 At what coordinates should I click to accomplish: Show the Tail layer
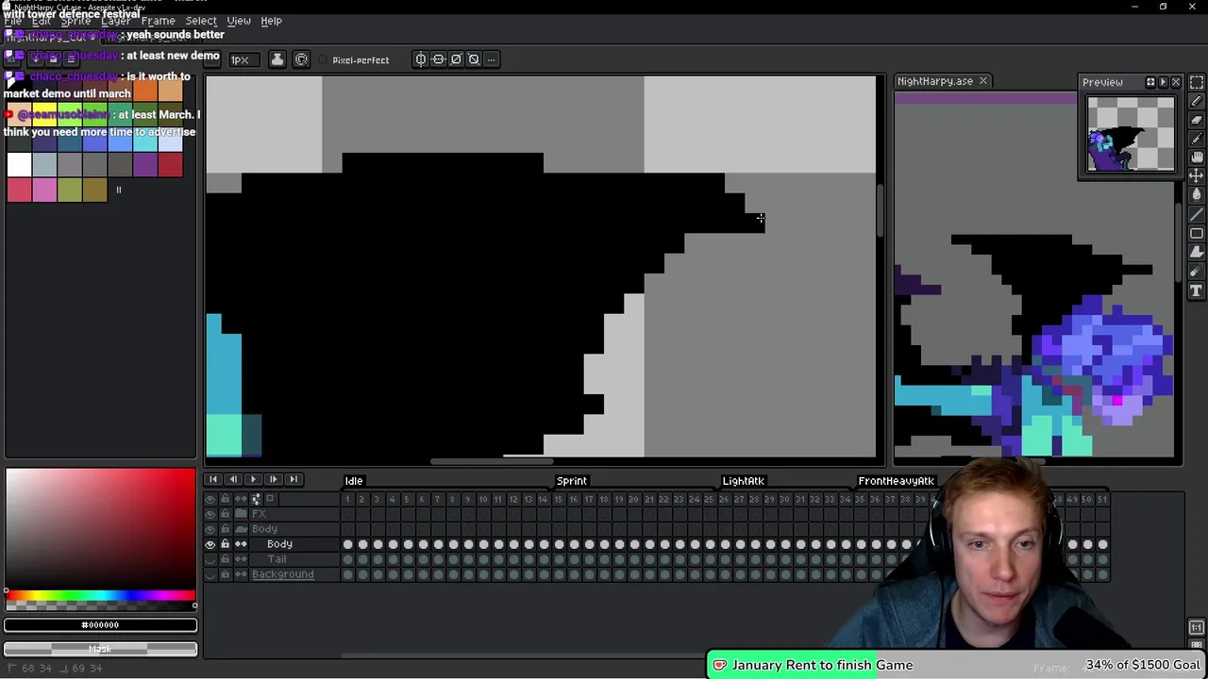coord(210,559)
